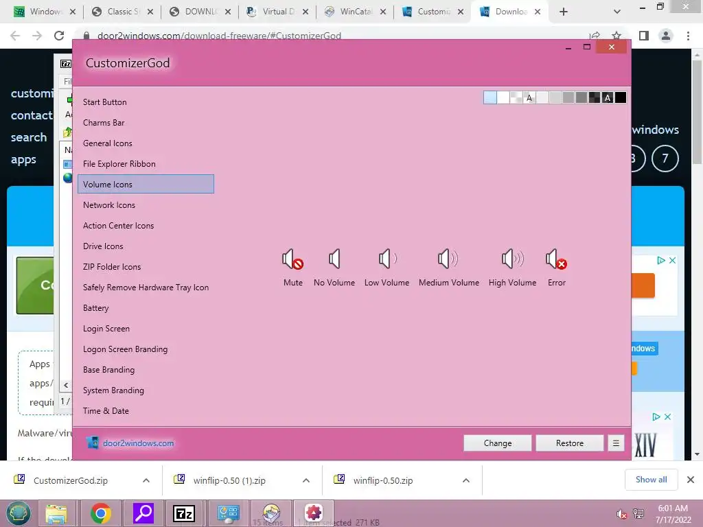
Task: Toggle Chrome side panel
Action: (644, 36)
